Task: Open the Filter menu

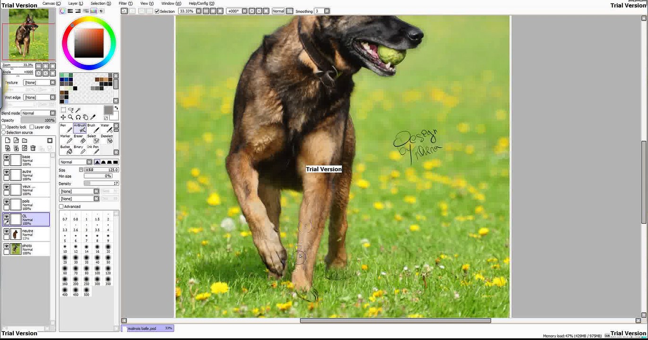Action: point(125,3)
